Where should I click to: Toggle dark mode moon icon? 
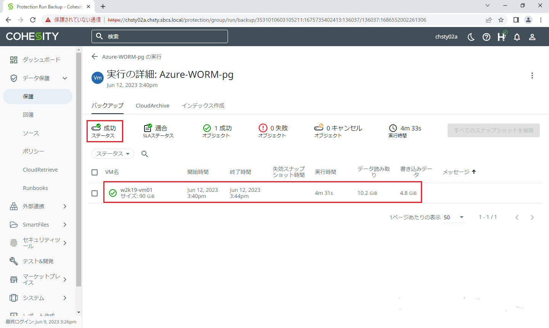(x=471, y=37)
